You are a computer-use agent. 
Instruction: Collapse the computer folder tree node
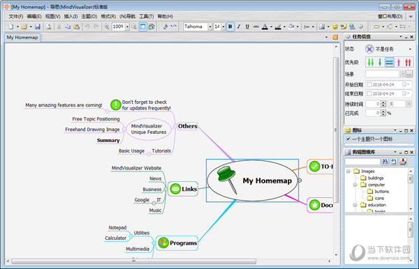355,185
